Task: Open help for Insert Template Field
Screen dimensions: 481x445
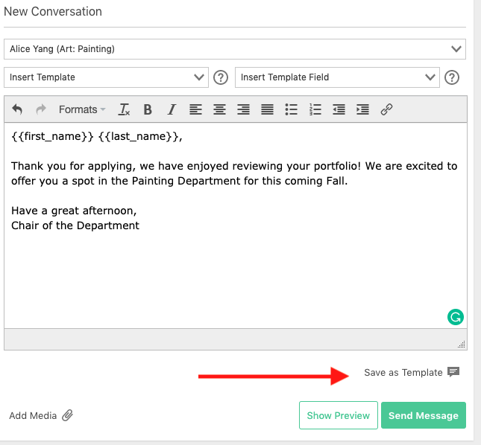Action: (452, 77)
